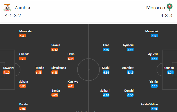Open player Mazraoui's profile

152,31
